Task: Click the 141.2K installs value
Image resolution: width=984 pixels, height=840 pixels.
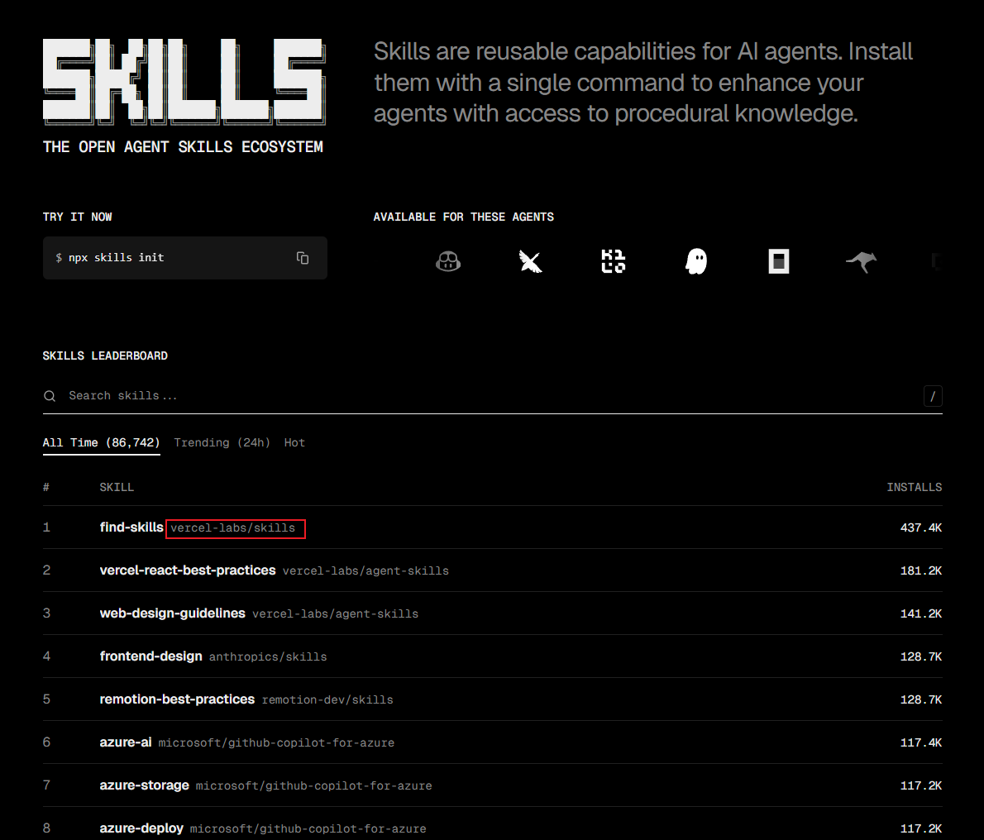Action: click(920, 613)
